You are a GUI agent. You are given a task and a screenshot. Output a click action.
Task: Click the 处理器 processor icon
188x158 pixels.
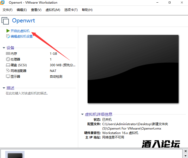click(x=8, y=59)
